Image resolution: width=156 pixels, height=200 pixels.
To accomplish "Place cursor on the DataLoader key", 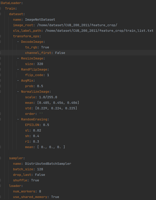I will coord(11,3).
